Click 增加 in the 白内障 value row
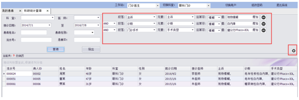 [255, 24]
